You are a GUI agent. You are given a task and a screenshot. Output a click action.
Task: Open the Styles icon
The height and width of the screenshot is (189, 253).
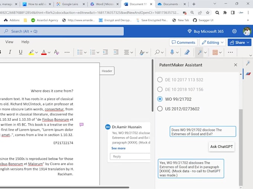pos(142,52)
